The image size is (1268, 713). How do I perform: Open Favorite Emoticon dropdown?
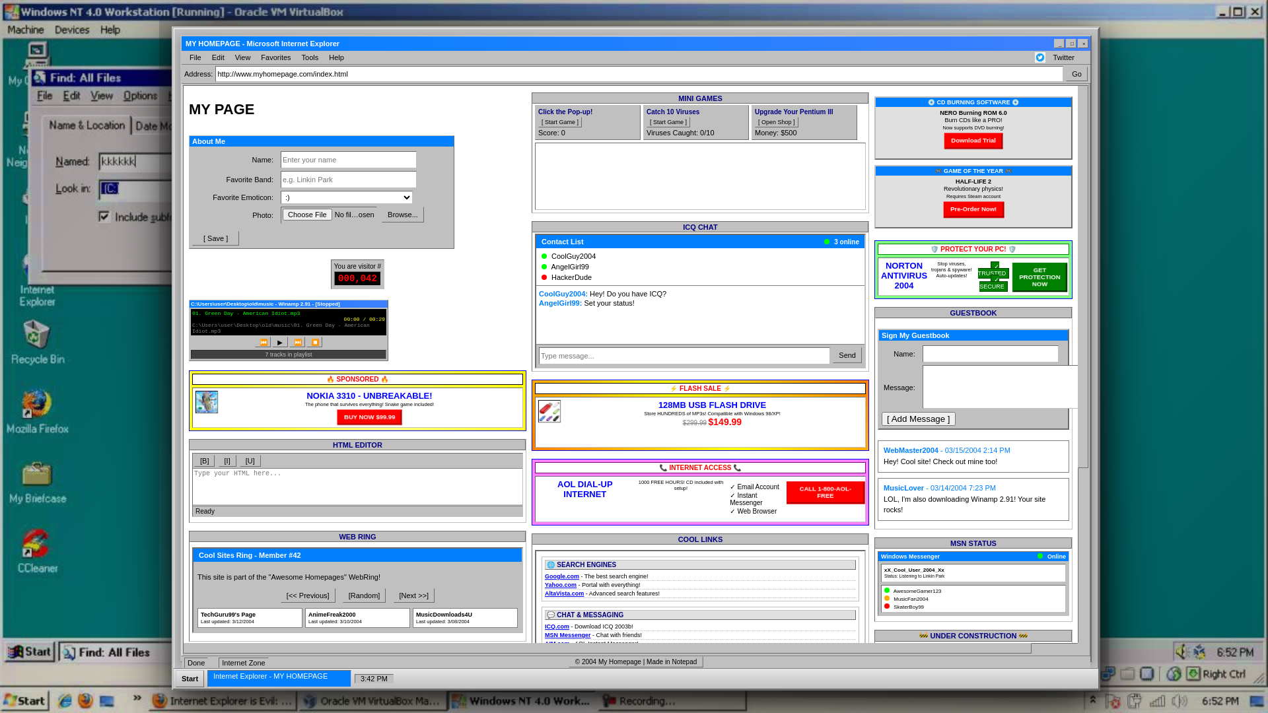pyautogui.click(x=347, y=197)
